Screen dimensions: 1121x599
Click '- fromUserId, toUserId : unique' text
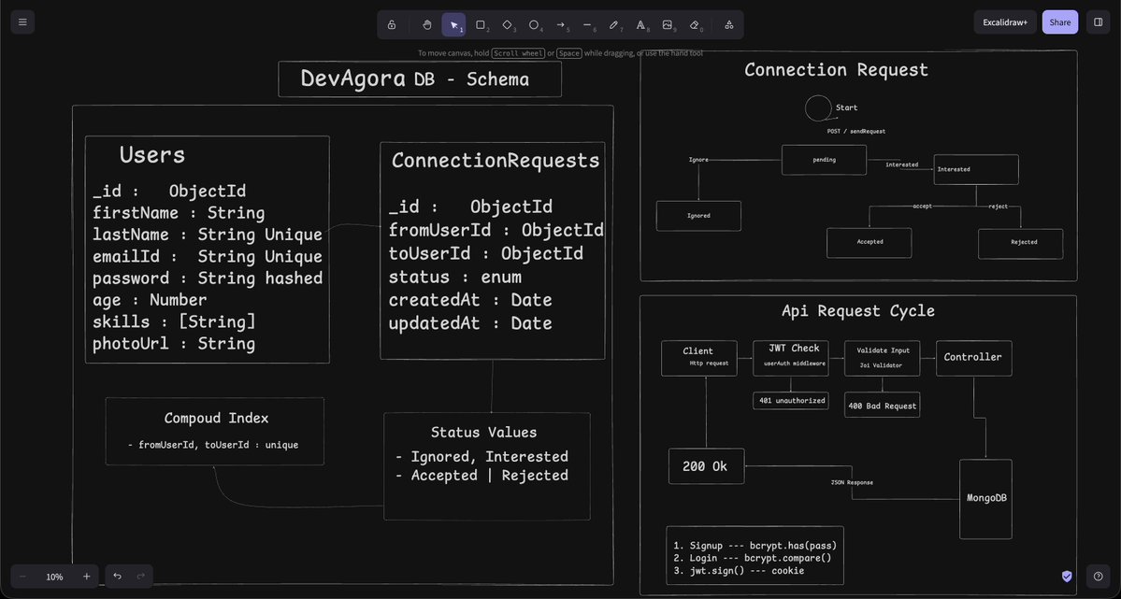[x=213, y=445]
